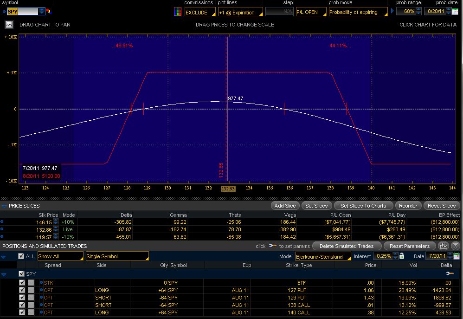Click the gray square on the 140 CALL row
Viewport: 463px width, 319px height.
31,312
